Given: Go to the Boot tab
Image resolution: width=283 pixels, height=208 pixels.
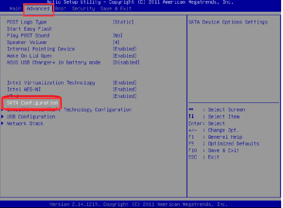Looking at the screenshot, I should tap(60, 8).
